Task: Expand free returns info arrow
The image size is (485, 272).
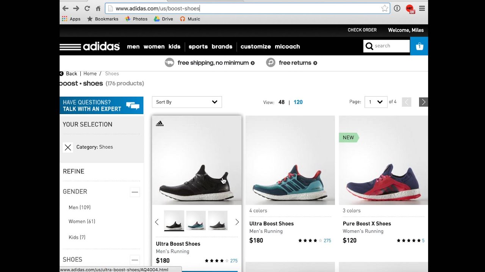Action: point(315,63)
